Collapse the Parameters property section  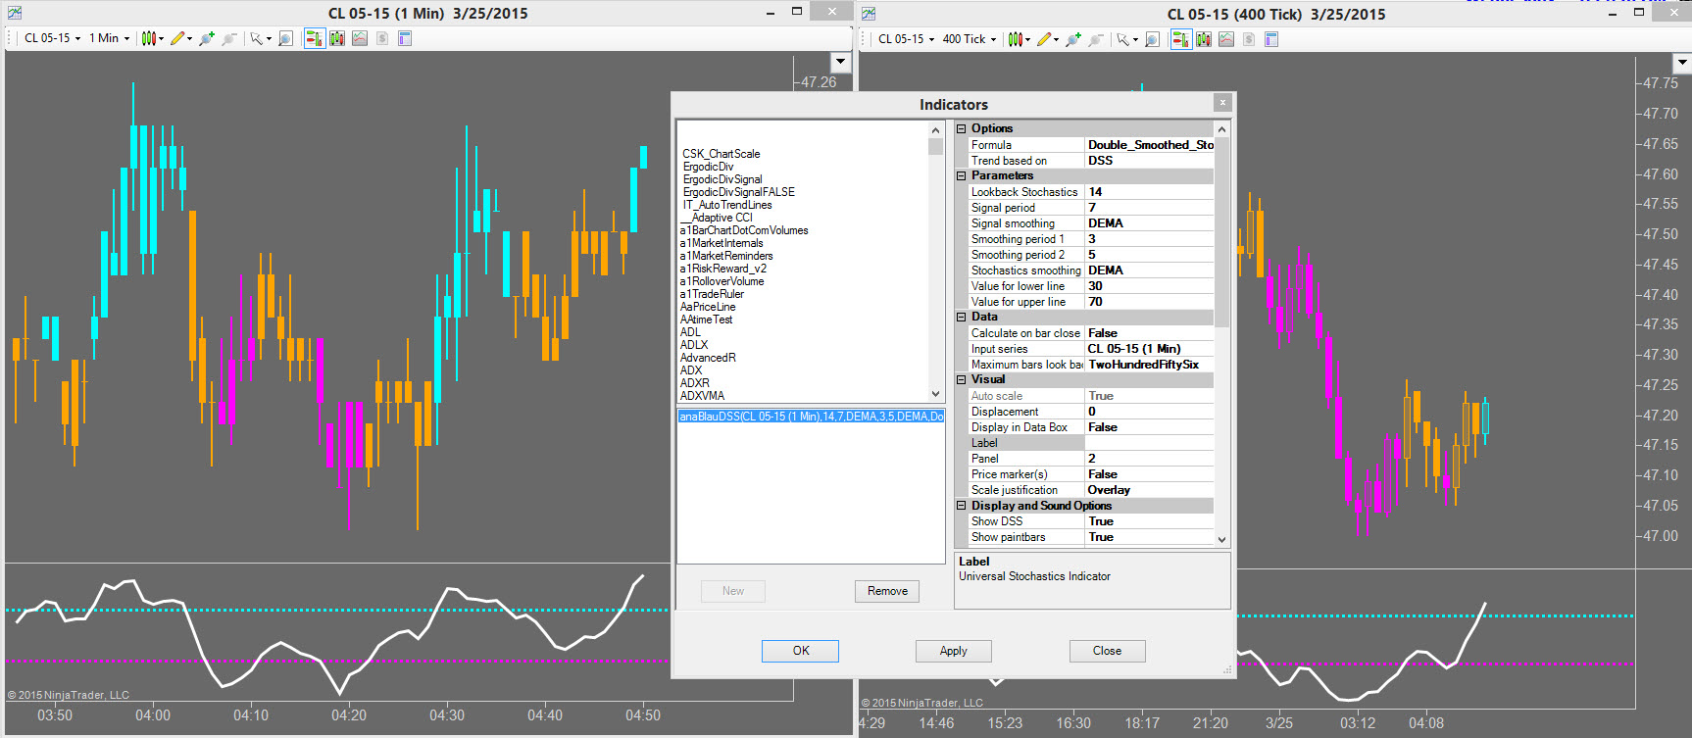click(962, 175)
